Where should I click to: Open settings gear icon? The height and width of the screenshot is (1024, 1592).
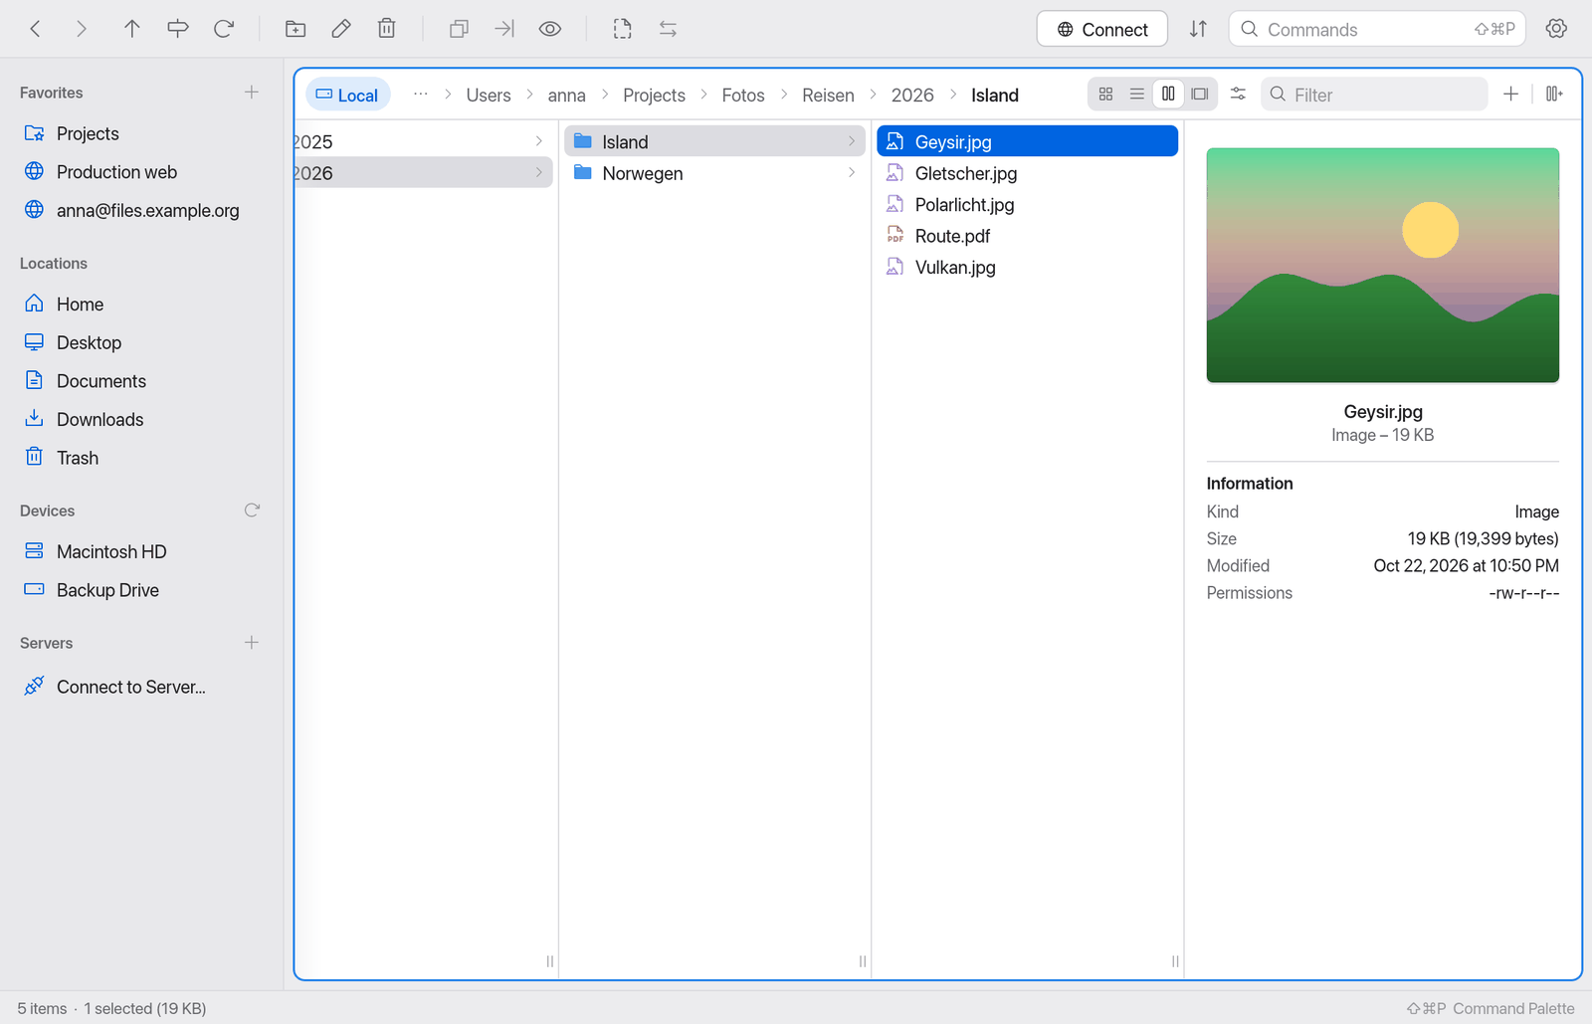point(1557,29)
